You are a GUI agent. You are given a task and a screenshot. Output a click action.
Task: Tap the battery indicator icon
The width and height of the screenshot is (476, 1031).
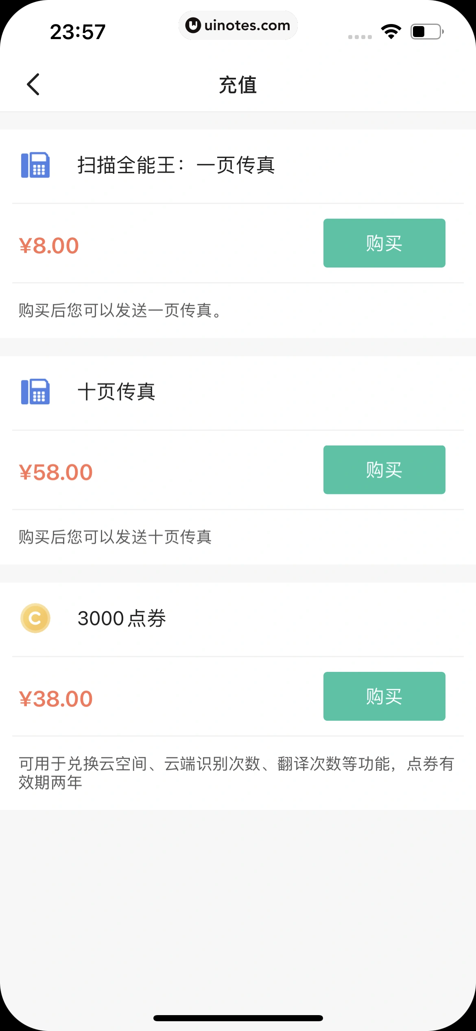427,31
